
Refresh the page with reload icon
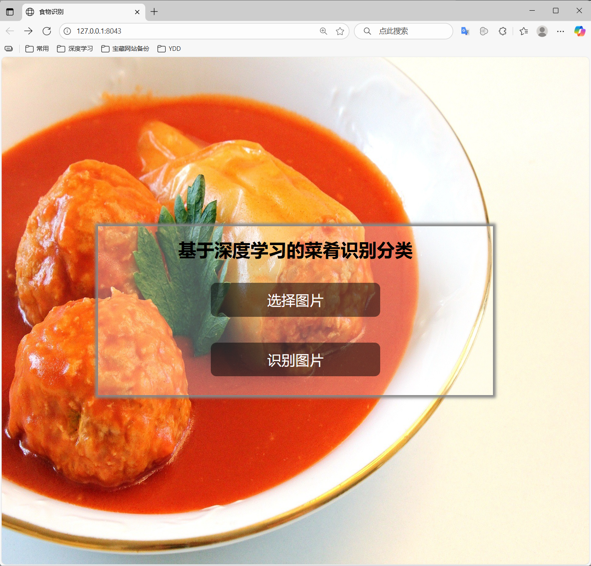coord(47,31)
